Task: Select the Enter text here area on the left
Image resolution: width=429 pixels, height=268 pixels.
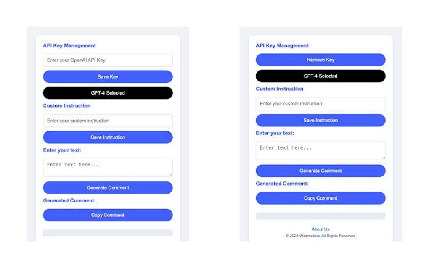Action: point(107,167)
